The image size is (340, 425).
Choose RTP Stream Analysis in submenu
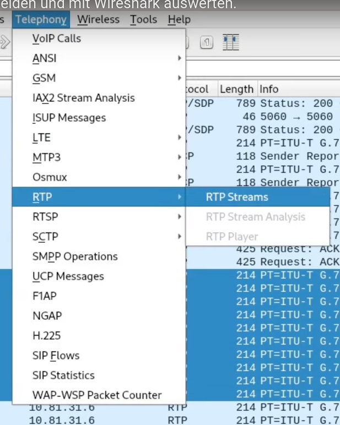[x=258, y=217]
